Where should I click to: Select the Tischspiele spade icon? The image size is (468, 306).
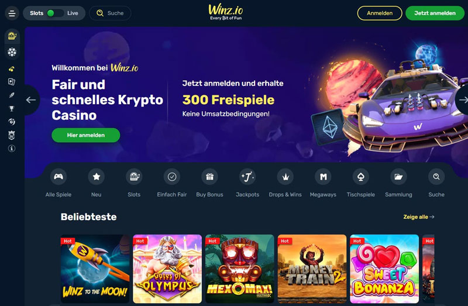360,177
